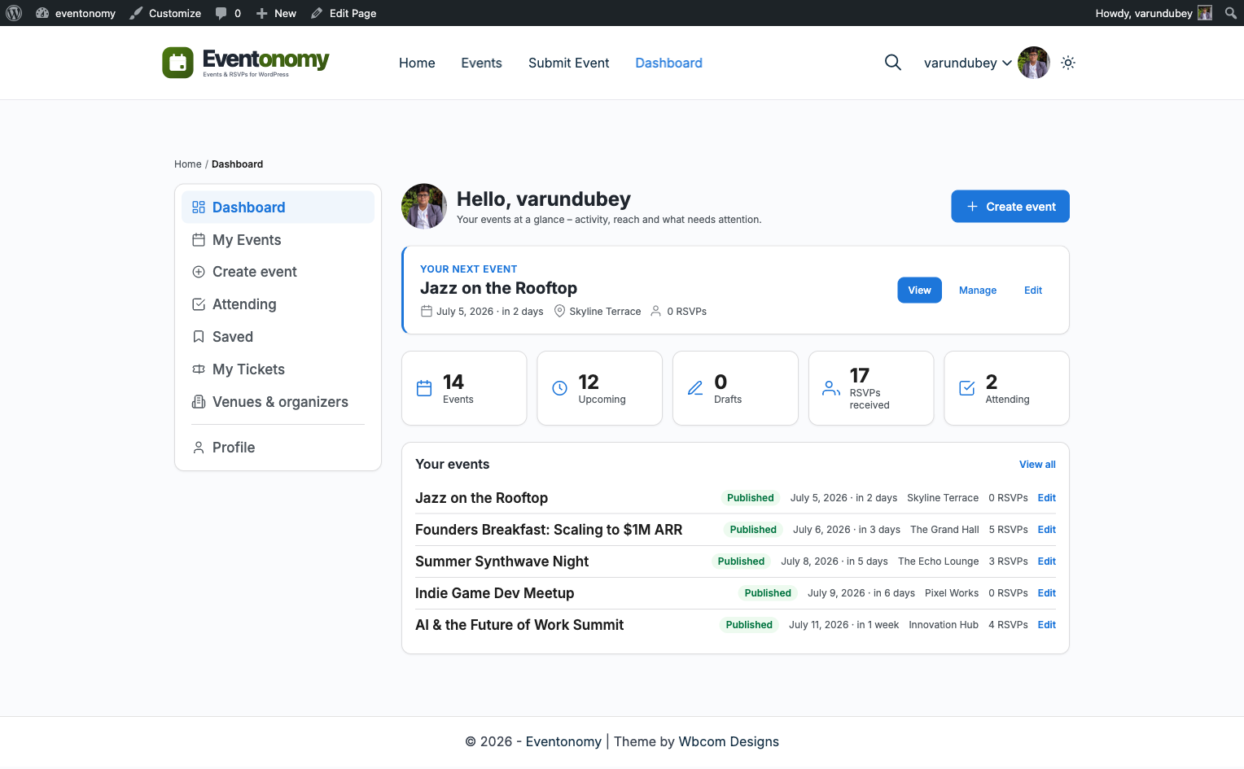Image resolution: width=1244 pixels, height=769 pixels.
Task: Edit the Indie Game Dev Meetup row
Action: tap(1047, 593)
